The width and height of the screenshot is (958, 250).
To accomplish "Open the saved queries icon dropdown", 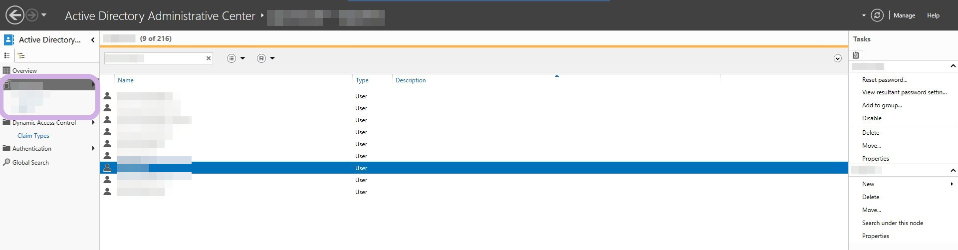I will pos(266,58).
